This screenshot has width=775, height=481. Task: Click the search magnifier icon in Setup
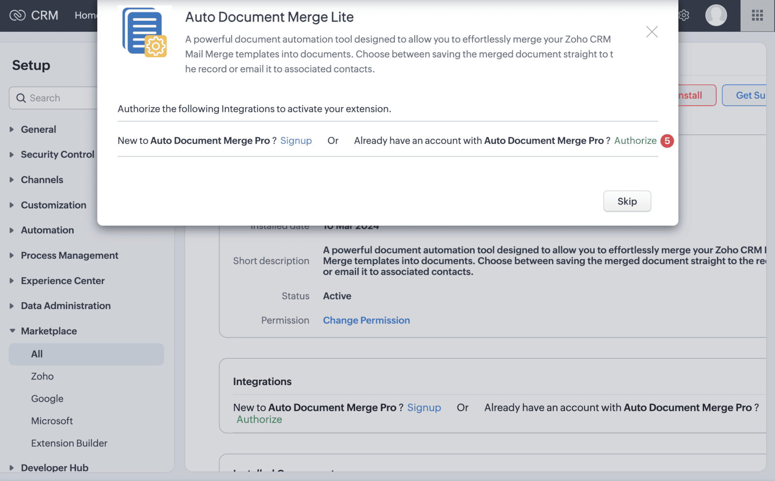click(21, 98)
